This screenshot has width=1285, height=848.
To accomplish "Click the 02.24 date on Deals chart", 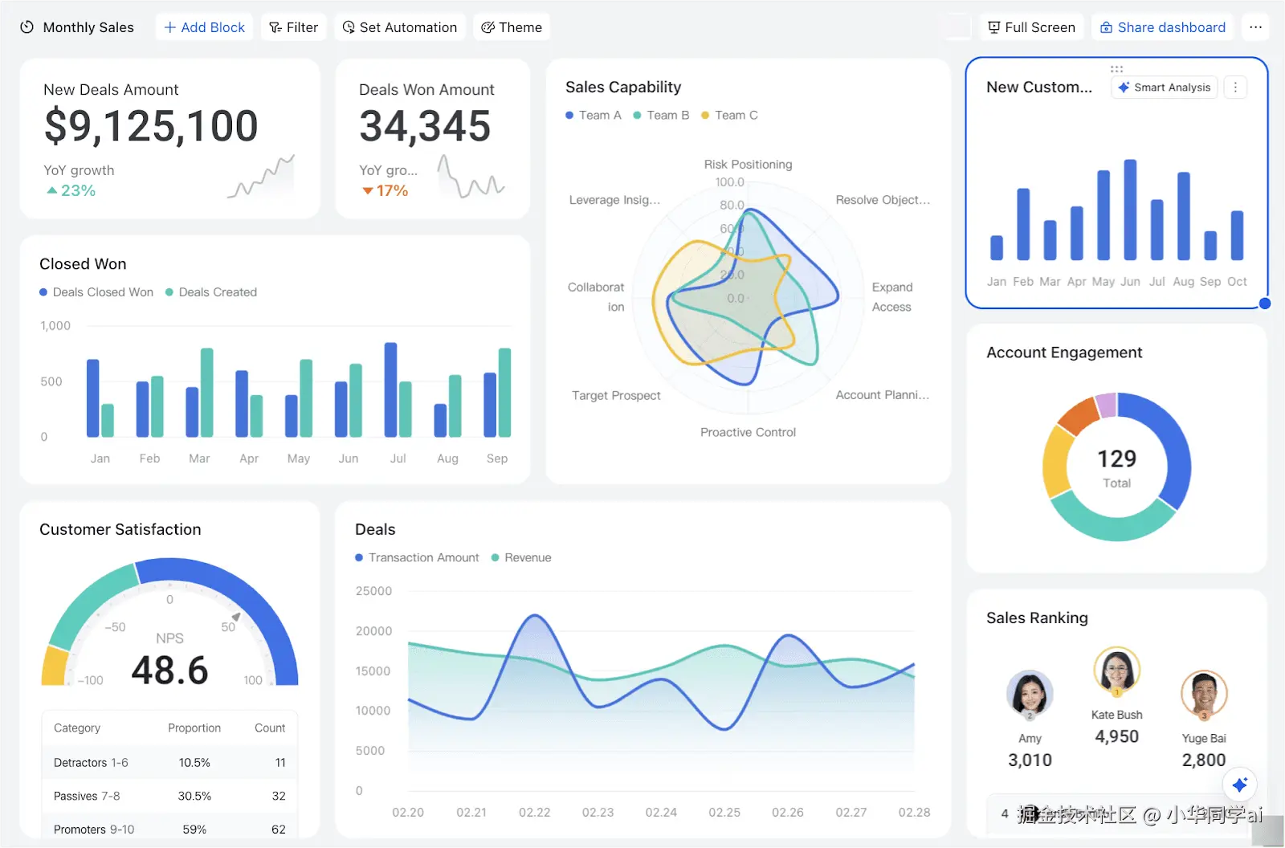I will point(661,813).
